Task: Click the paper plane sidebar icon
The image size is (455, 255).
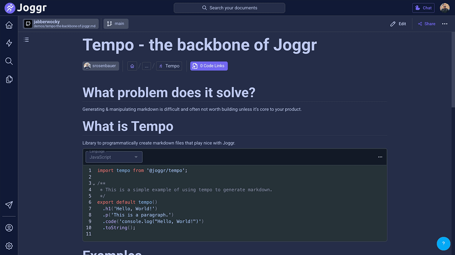Action: (x=9, y=205)
